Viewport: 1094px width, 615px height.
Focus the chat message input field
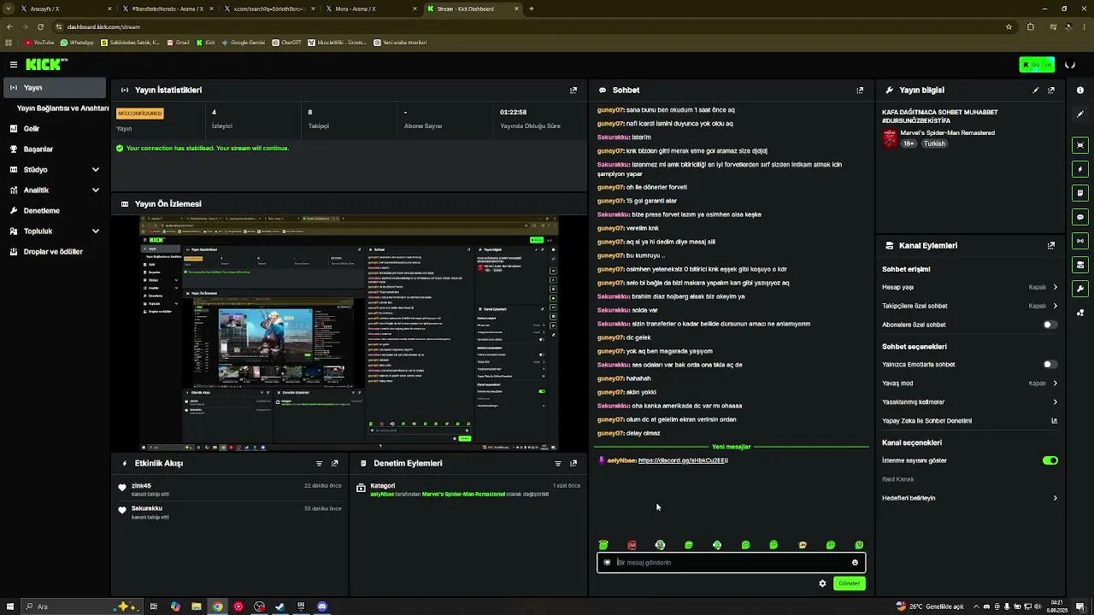(x=731, y=562)
